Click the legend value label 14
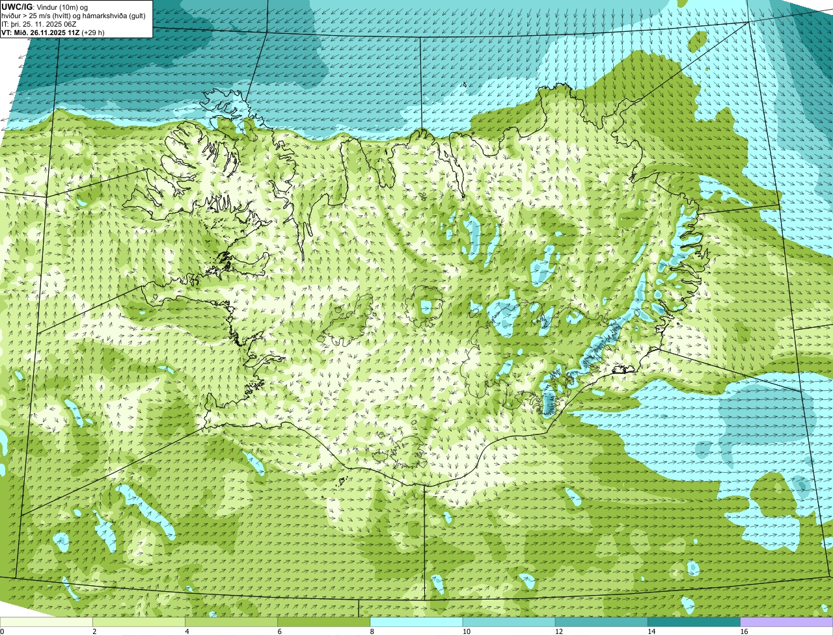This screenshot has height=636, width=833. [651, 631]
